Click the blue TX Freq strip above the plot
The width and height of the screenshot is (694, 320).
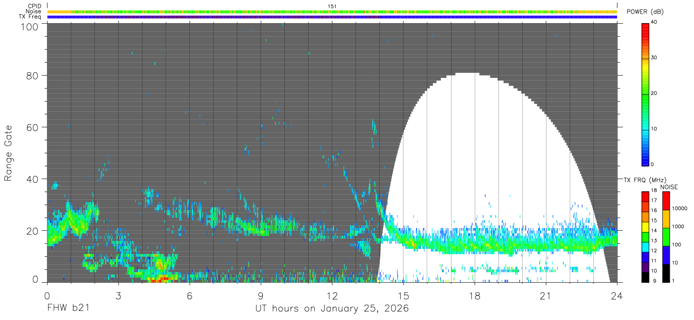[x=332, y=17]
